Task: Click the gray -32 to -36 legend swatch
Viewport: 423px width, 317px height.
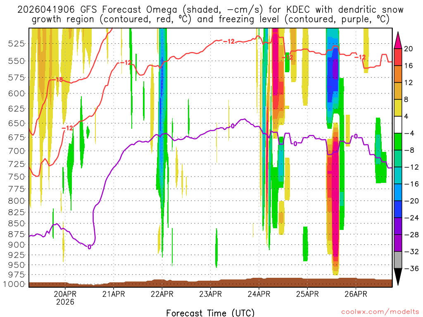Action: [398, 260]
